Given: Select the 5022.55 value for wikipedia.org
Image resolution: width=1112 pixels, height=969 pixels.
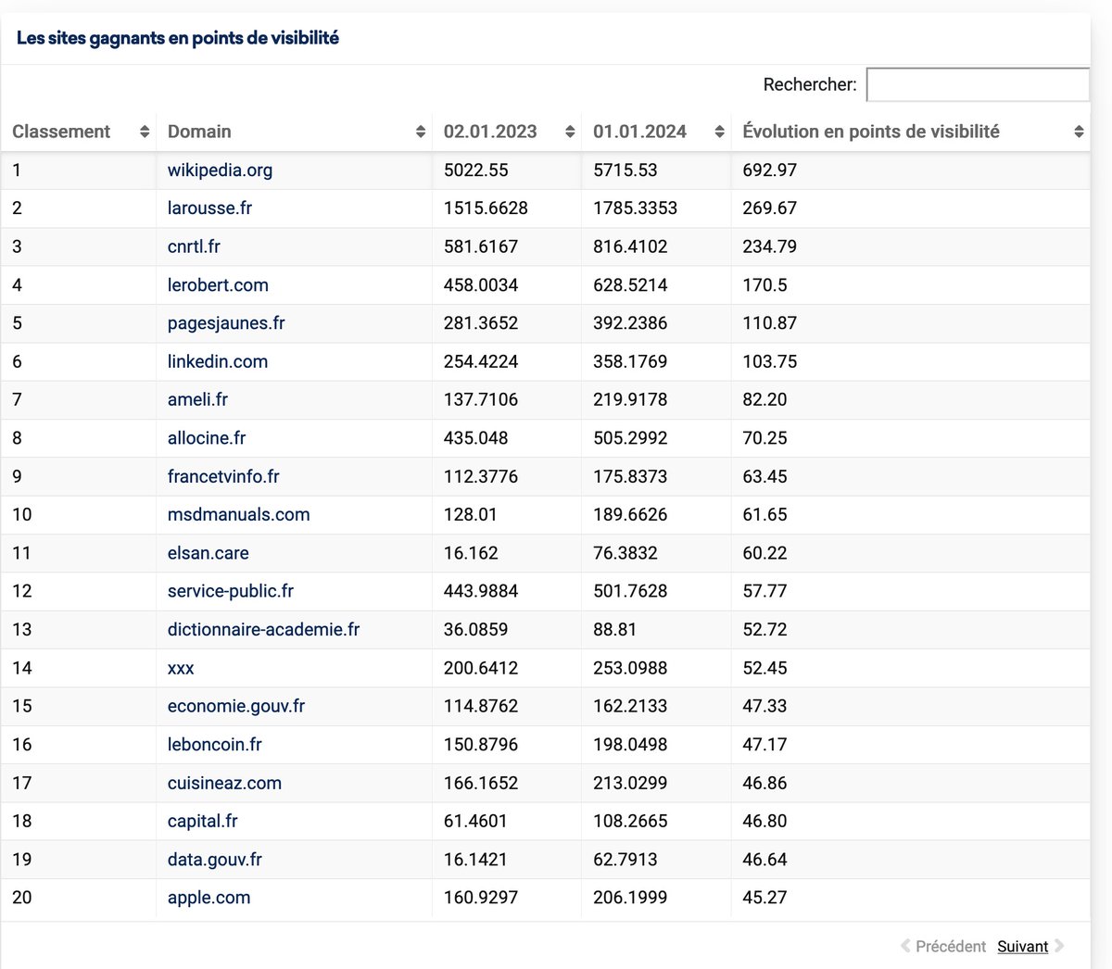Looking at the screenshot, I should (x=476, y=170).
